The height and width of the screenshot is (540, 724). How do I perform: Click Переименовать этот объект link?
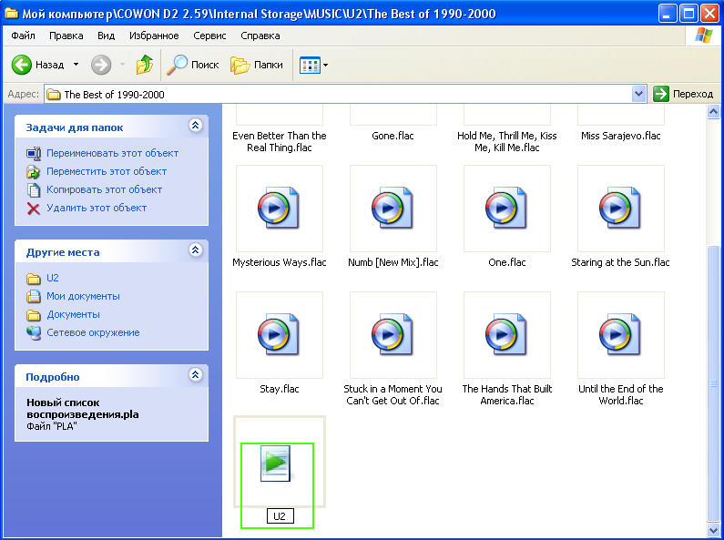[x=112, y=153]
